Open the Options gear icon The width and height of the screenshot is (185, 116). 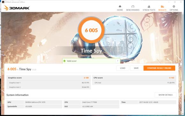[174, 6]
